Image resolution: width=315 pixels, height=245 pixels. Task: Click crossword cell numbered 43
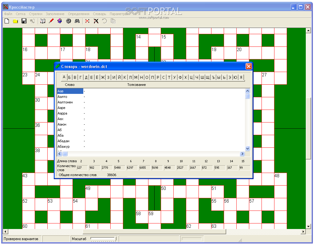(x=29, y=179)
